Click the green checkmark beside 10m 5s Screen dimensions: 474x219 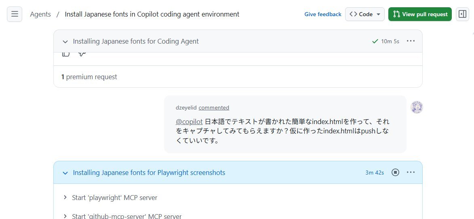375,41
